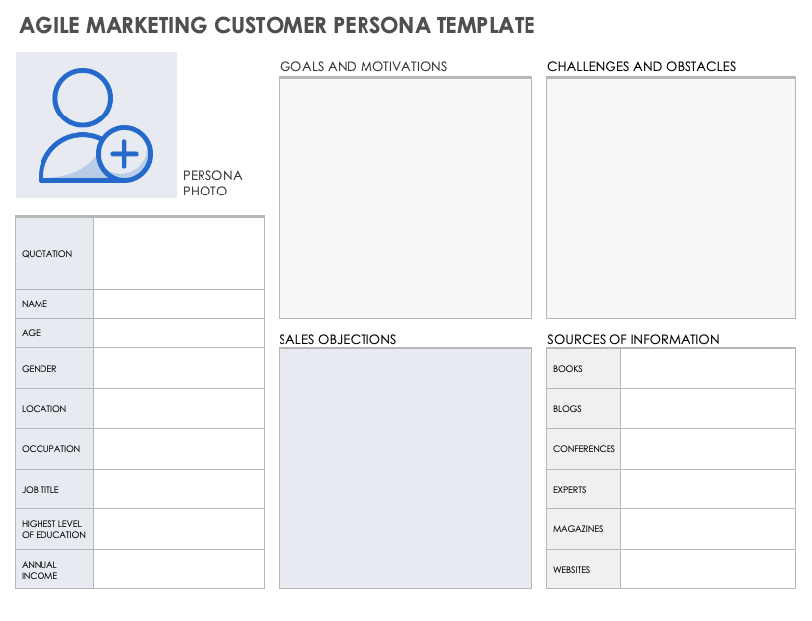Select the Websites source cell

click(x=707, y=570)
